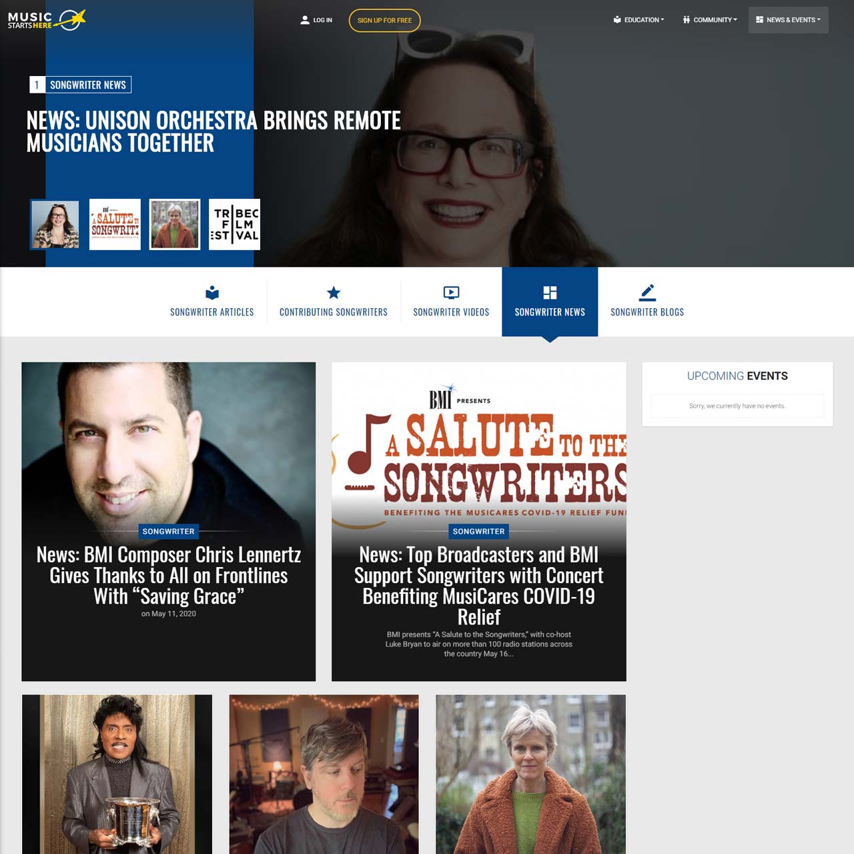Viewport: 854px width, 854px height.
Task: Open Chris Lennertz Saving Grace article title
Action: (x=169, y=575)
